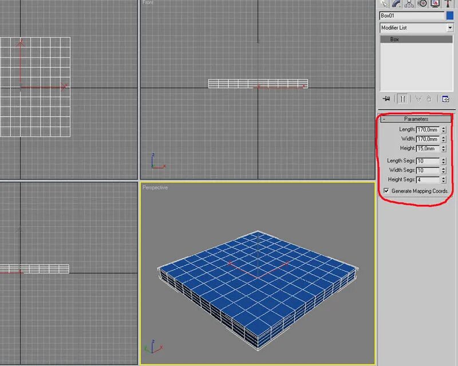
Task: Open the Display panel
Action: (435, 5)
